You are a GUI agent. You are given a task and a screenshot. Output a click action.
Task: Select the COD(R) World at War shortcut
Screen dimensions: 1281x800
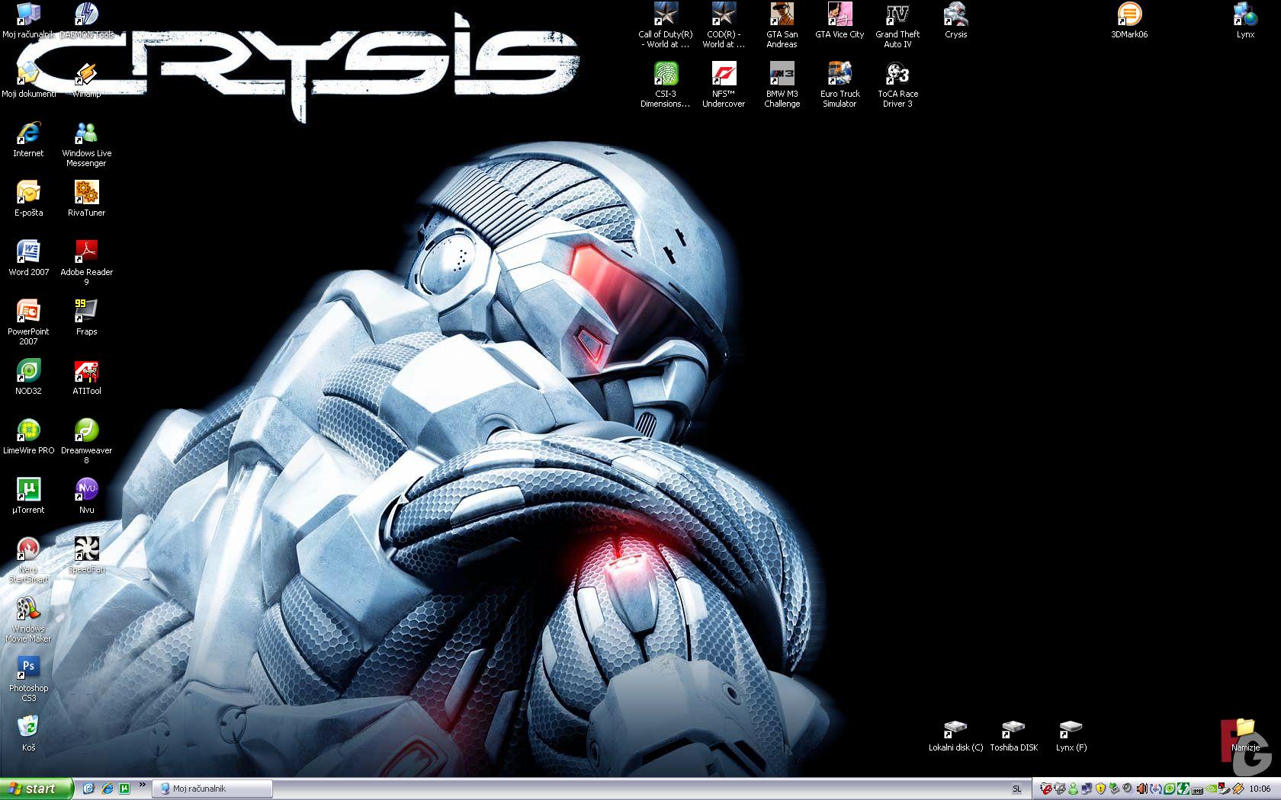724,25
